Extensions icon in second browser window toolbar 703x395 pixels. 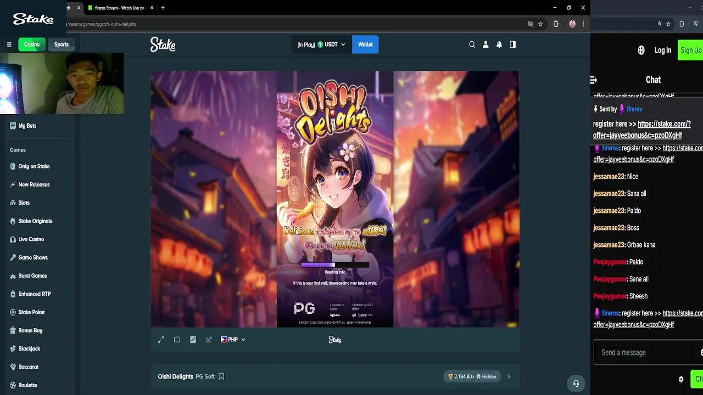tap(682, 24)
